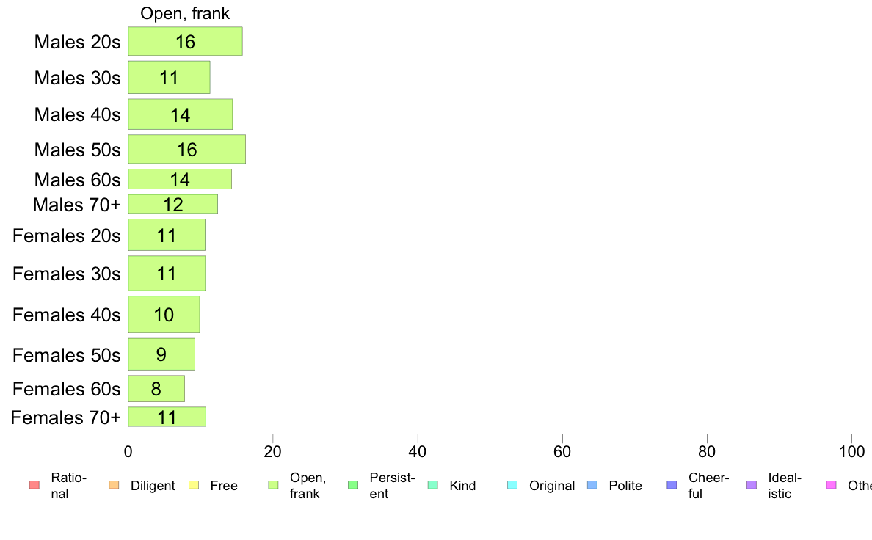Click the Kind legend label text
The width and height of the screenshot is (872, 540).
click(x=462, y=486)
